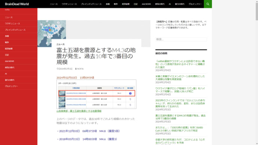Open 暴力の時代 in the top navigation bar
258x145 pixels.
pyautogui.click(x=180, y=4)
